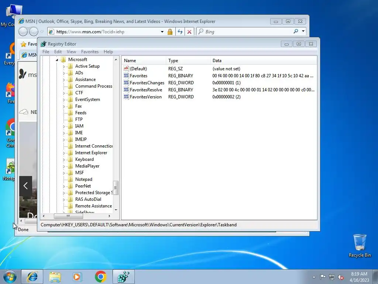This screenshot has height=284, width=378.
Task: Click the tree vertical scrollbar thumb
Action: pos(116,188)
